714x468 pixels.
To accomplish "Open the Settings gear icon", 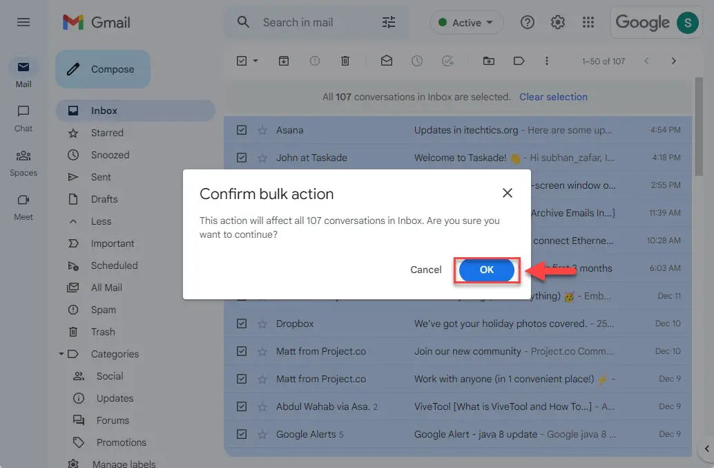I will click(x=558, y=22).
